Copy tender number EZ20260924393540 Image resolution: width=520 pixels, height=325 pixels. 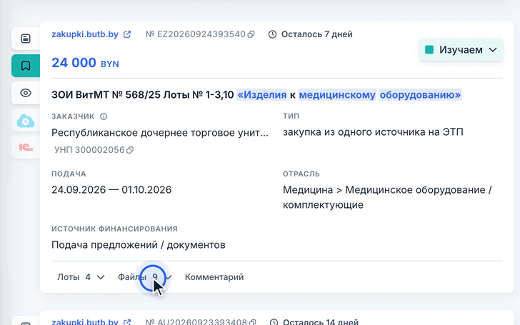(x=251, y=34)
